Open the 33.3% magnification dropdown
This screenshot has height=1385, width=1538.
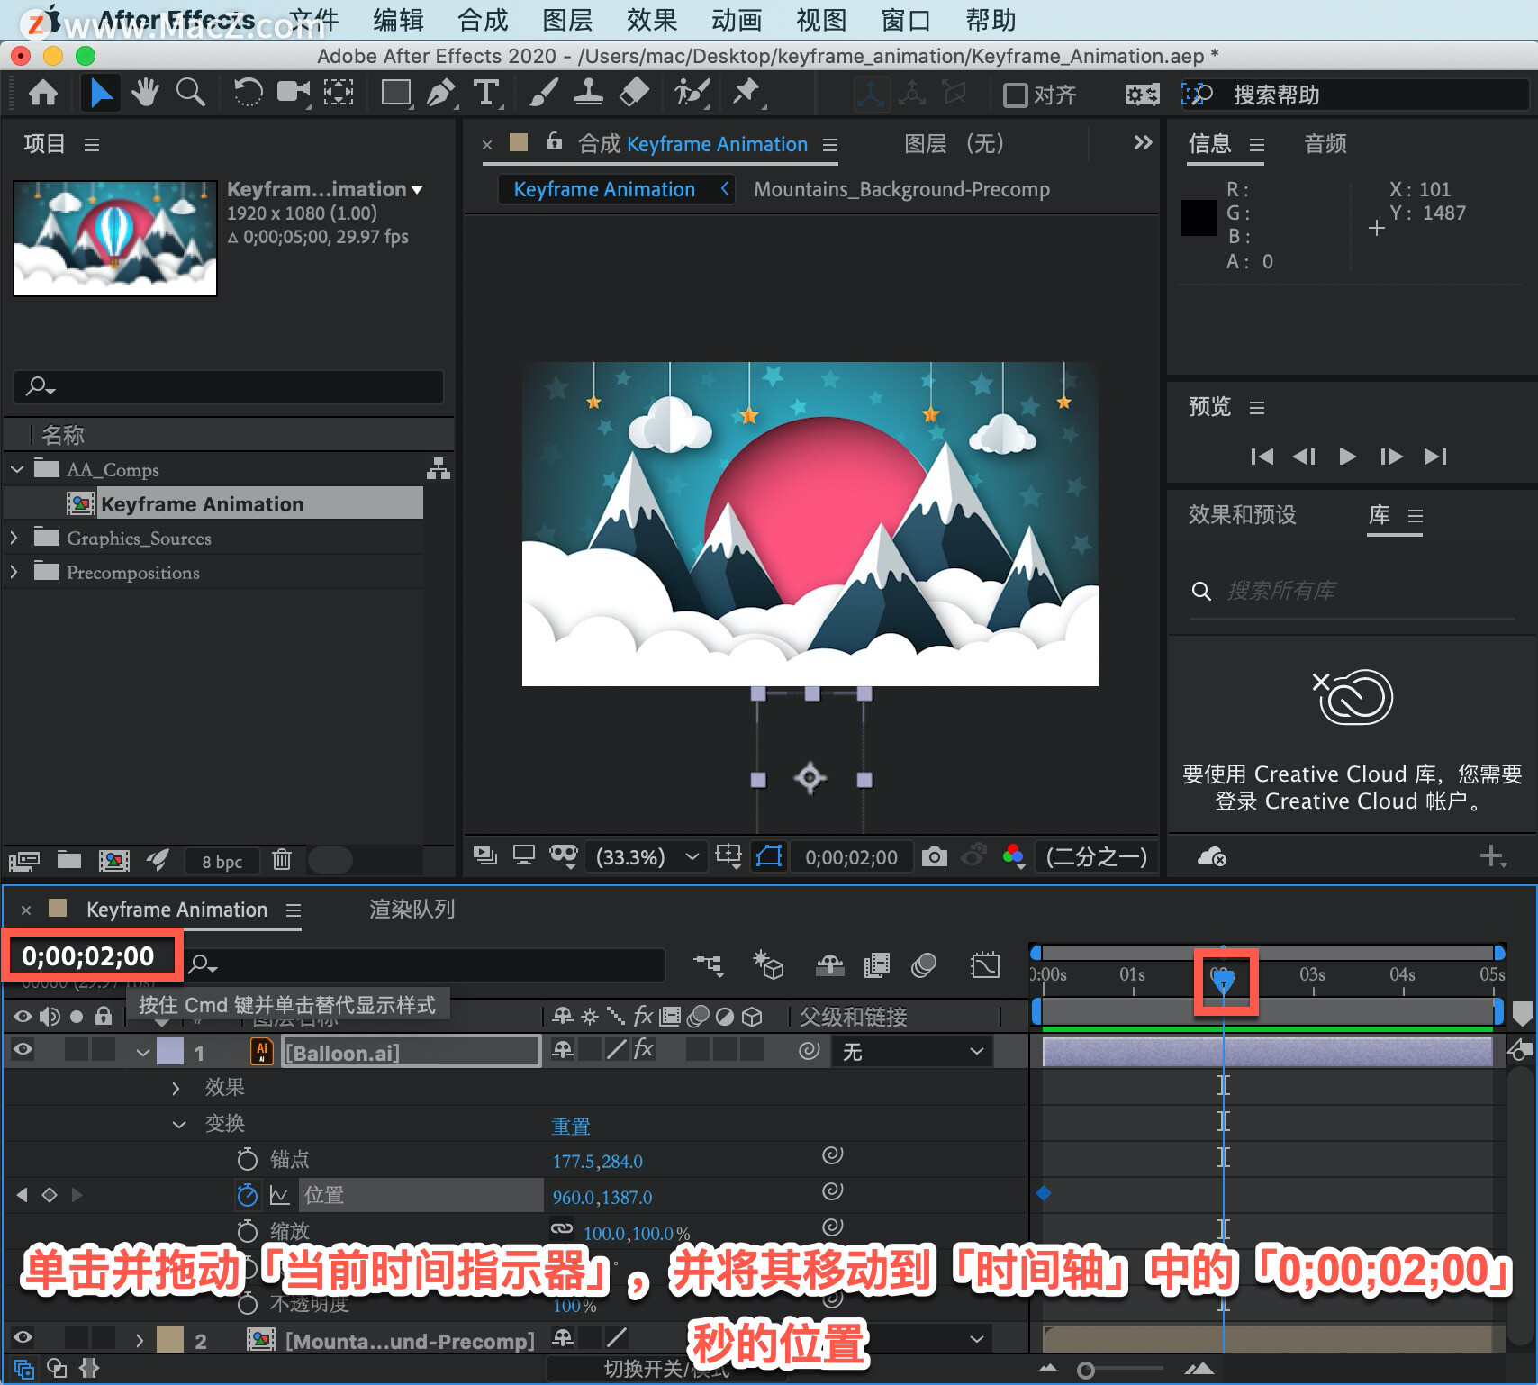click(x=646, y=856)
